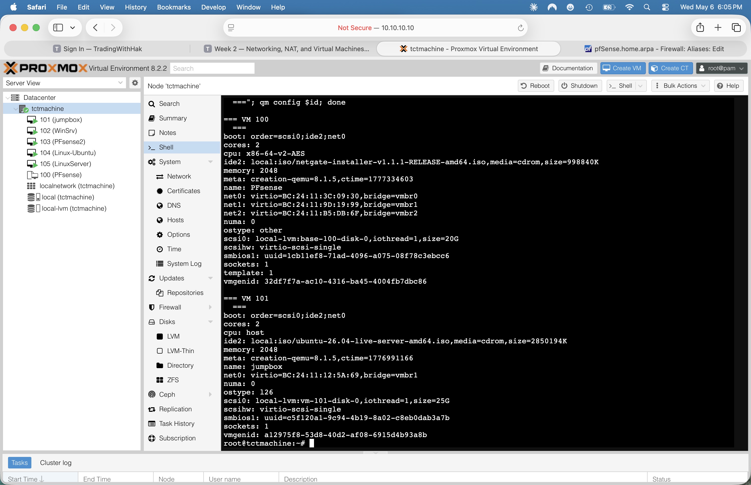Viewport: 751px width, 485px height.
Task: Open the Bulk Actions dropdown
Action: click(680, 86)
